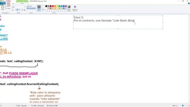Click the '(la definidora)' pink text

(12, 77)
